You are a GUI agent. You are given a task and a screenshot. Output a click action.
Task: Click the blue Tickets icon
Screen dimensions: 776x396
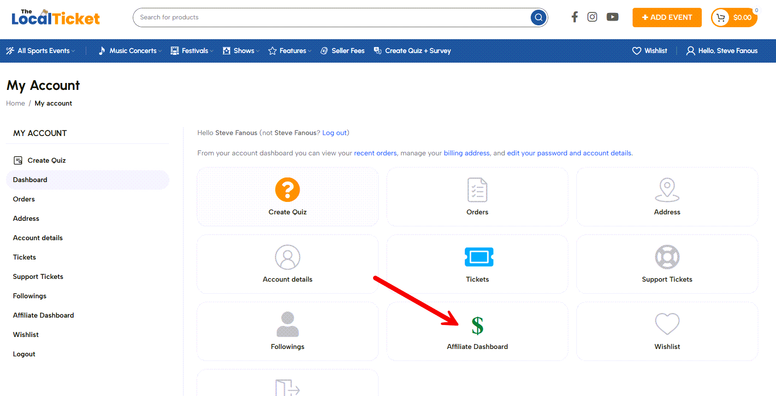coord(479,257)
